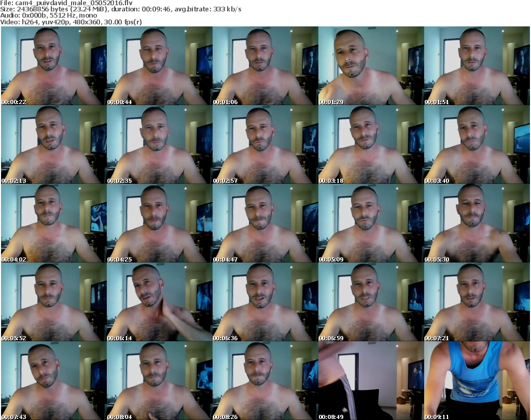Choose the thumbnail marked 00:06:59
Viewport: 531px width, 420px height.
click(x=371, y=302)
